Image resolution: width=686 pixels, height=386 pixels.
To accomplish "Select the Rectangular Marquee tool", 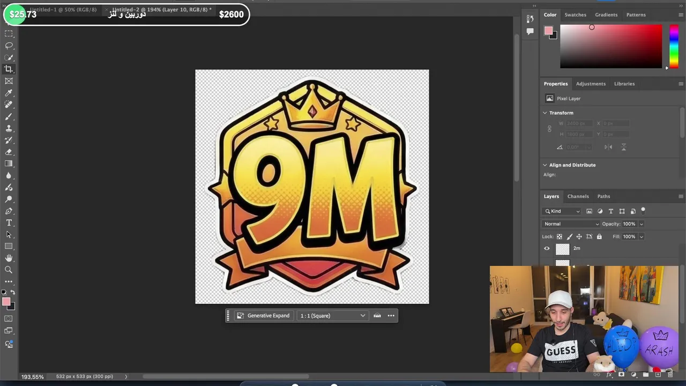I will click(x=9, y=34).
